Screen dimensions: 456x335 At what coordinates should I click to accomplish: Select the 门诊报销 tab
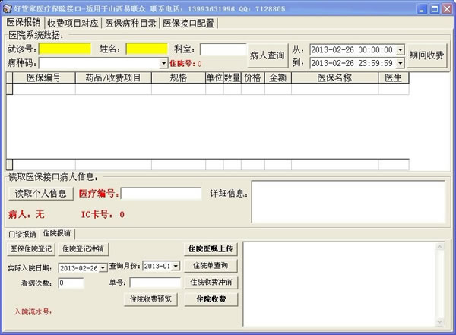[x=22, y=233]
